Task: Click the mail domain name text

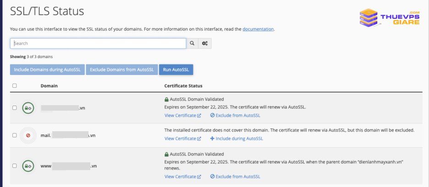Action: coord(68,135)
